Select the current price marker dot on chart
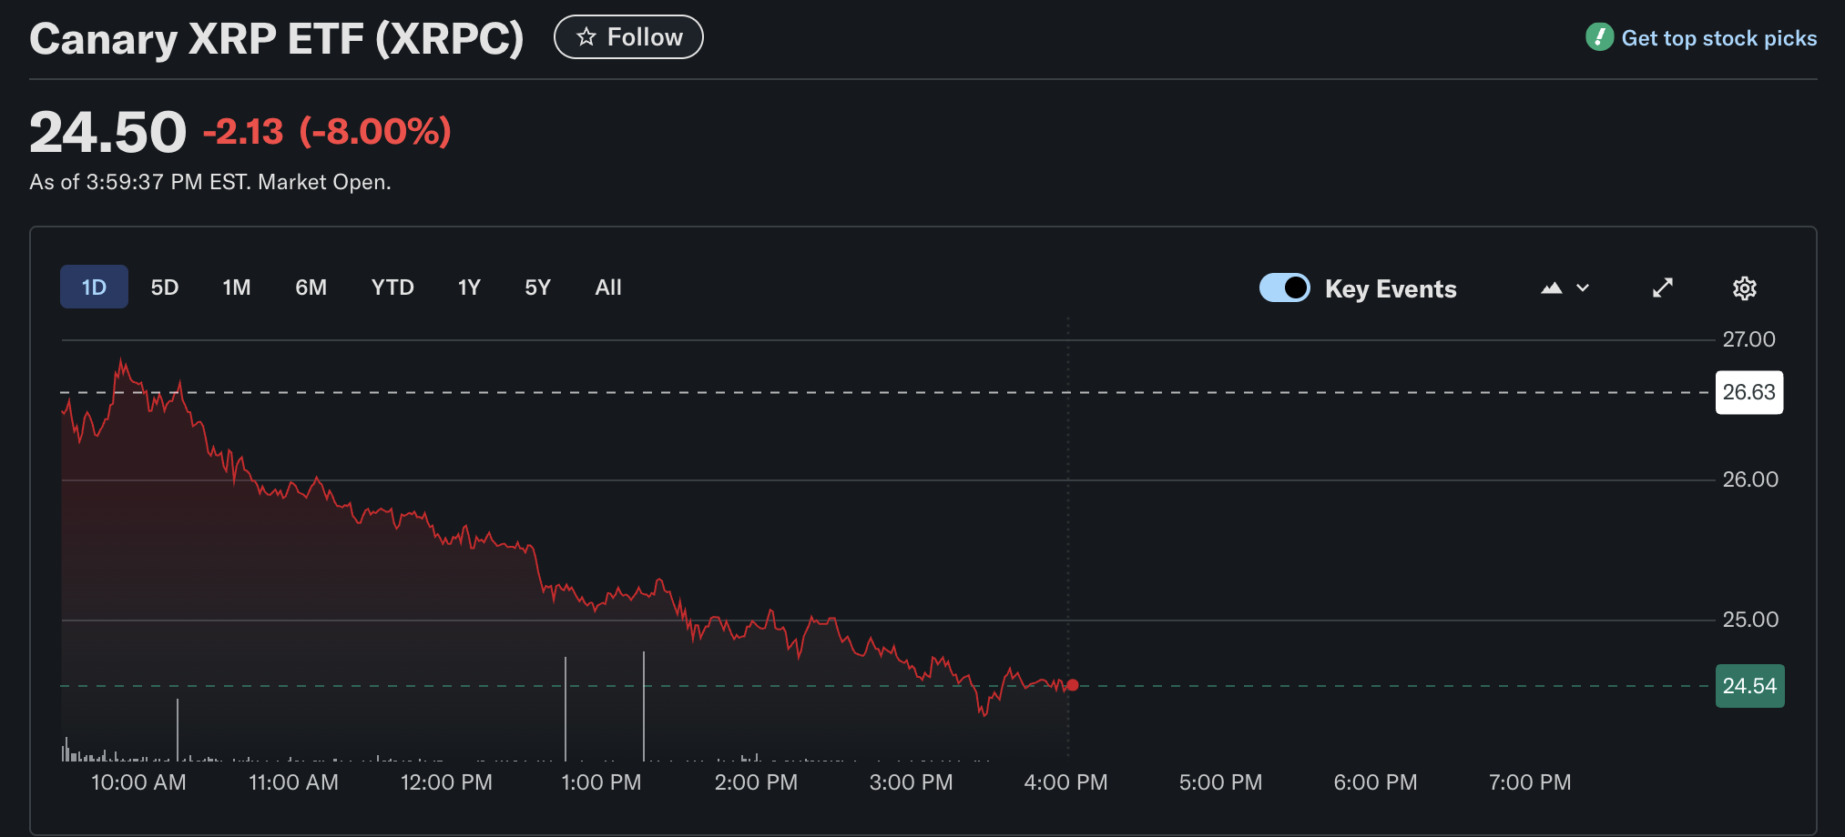Image resolution: width=1845 pixels, height=837 pixels. point(1072,685)
